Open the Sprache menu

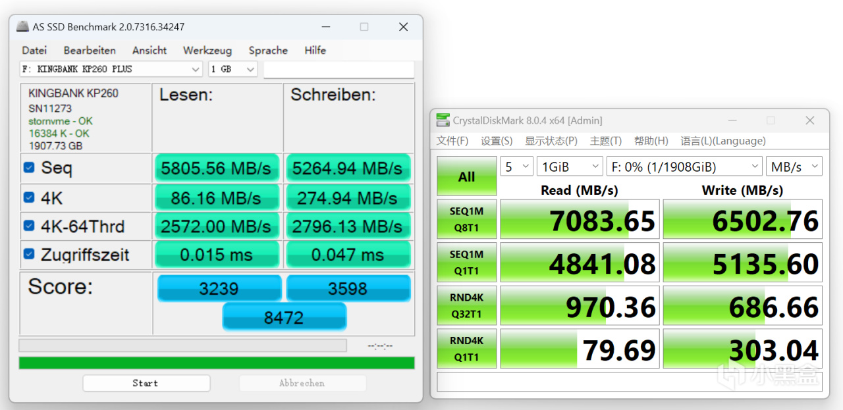[x=268, y=50]
